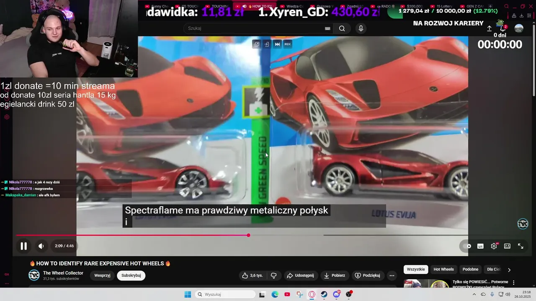
Task: Select the Podobne filter chip
Action: click(x=470, y=269)
